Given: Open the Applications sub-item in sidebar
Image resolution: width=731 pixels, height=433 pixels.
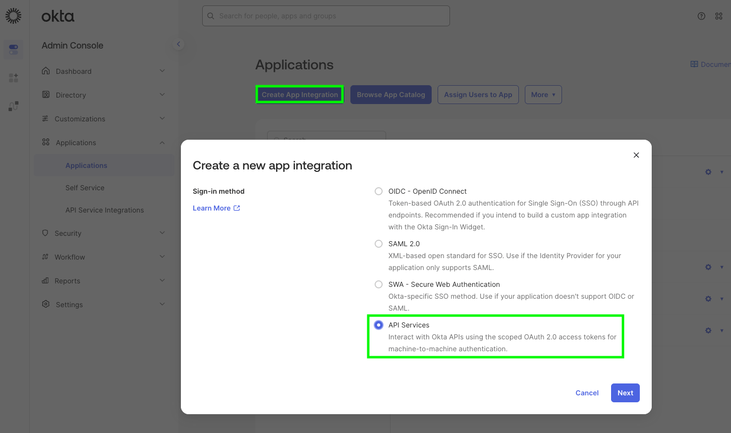Looking at the screenshot, I should coord(104,165).
